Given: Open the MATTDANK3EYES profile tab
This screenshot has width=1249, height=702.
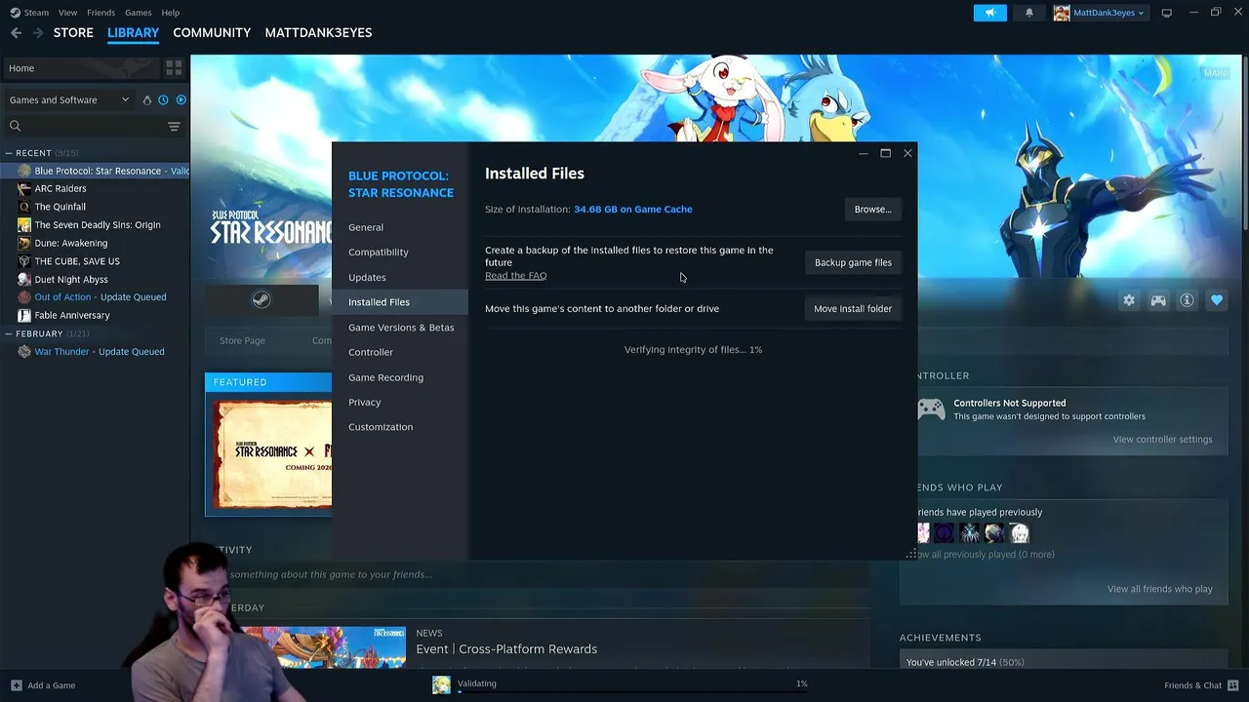Looking at the screenshot, I should 318,32.
